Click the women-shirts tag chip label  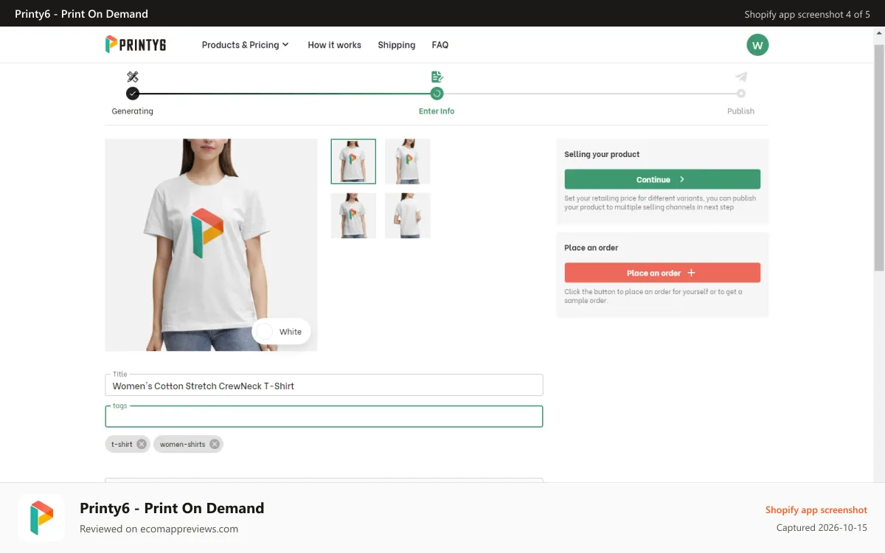point(182,444)
